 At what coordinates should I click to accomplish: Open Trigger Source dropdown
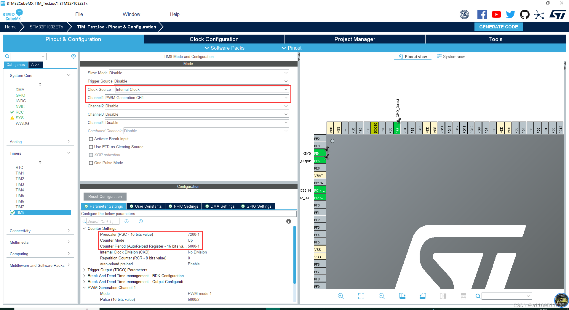coord(201,81)
